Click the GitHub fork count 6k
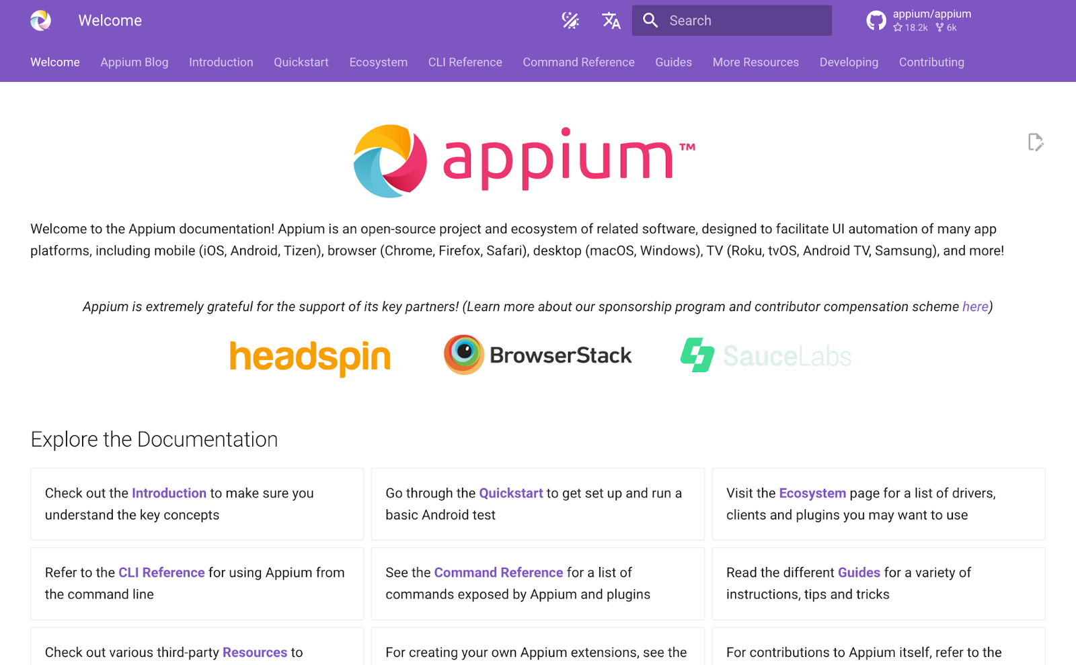 946,28
